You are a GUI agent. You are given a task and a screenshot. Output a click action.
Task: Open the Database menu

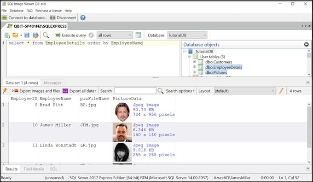17,11
